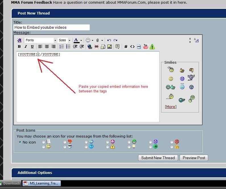The width and height of the screenshot is (226, 189).
Task: Insert the thumbs down smilie
Action: pyautogui.click(x=191, y=70)
